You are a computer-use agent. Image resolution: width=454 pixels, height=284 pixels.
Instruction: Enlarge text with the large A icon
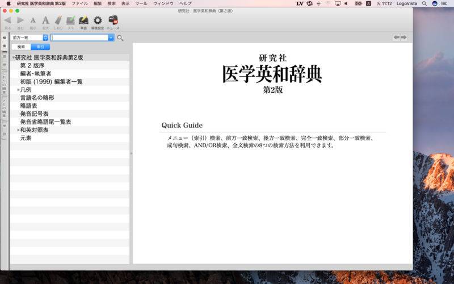click(45, 20)
